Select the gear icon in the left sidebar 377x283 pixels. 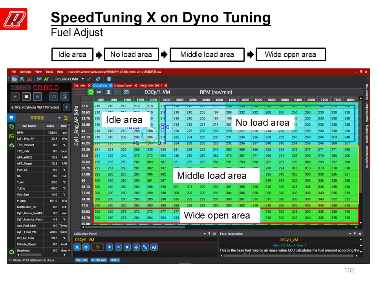tap(11, 127)
